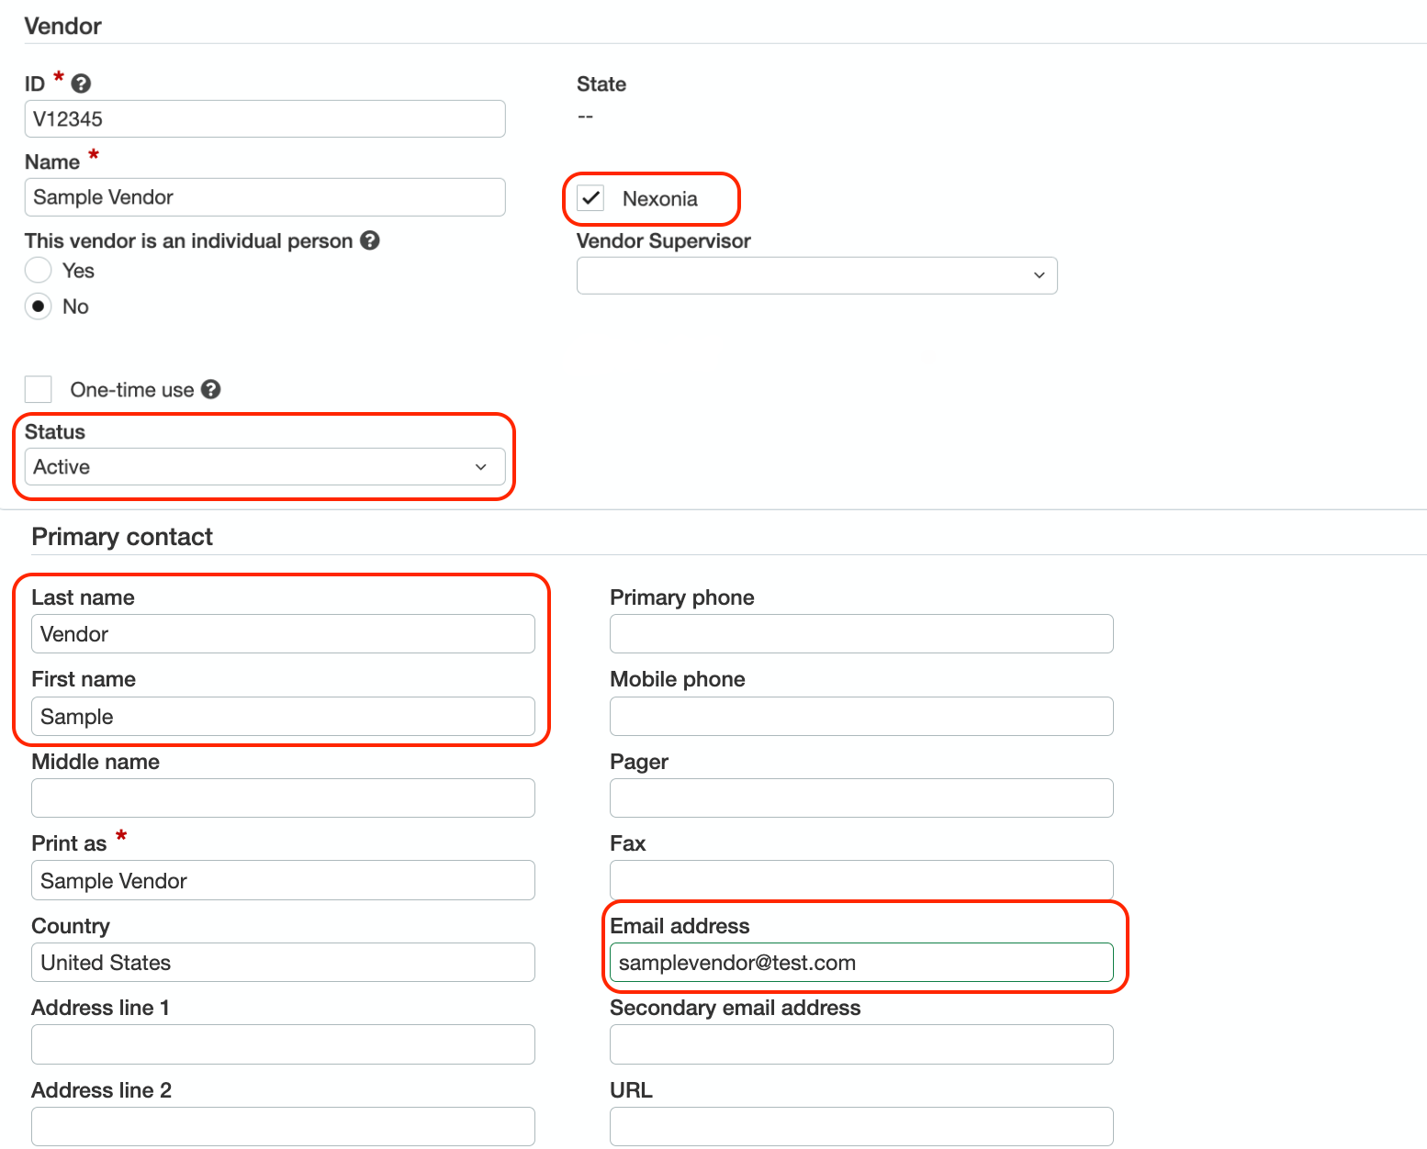The image size is (1427, 1149).
Task: Click the vendor Name text field
Action: 264,197
